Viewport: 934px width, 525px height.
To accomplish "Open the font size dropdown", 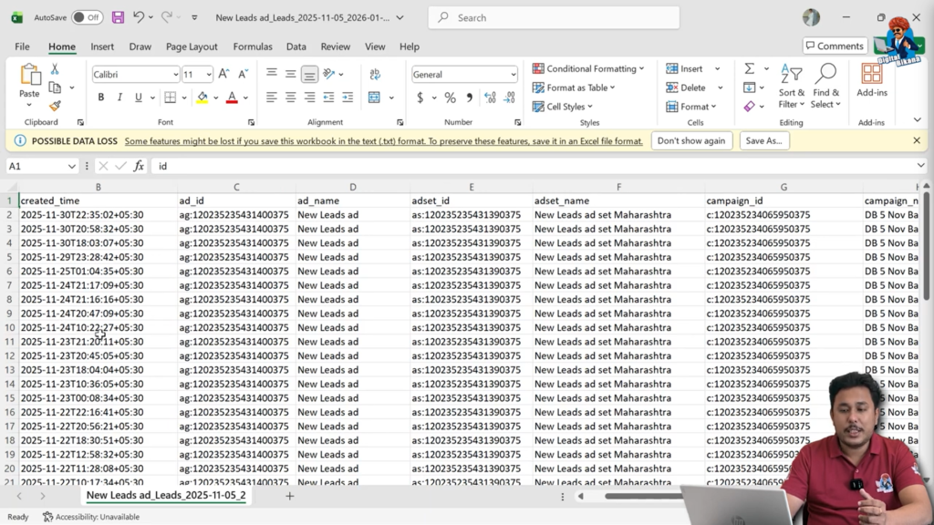I will click(210, 74).
